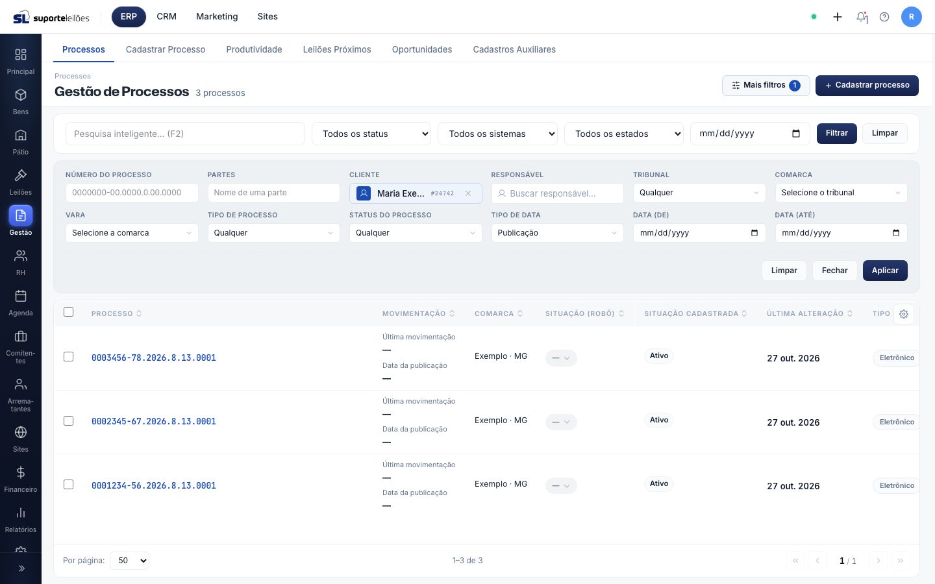The height and width of the screenshot is (584, 935).
Task: Check row 0002345-67.2026.8.13.0001 checkbox
Action: pos(68,421)
